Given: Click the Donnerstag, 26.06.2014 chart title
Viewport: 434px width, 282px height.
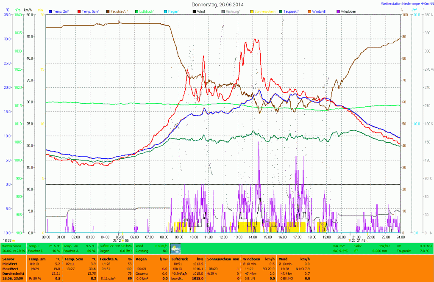Looking at the screenshot, I should (x=217, y=4).
